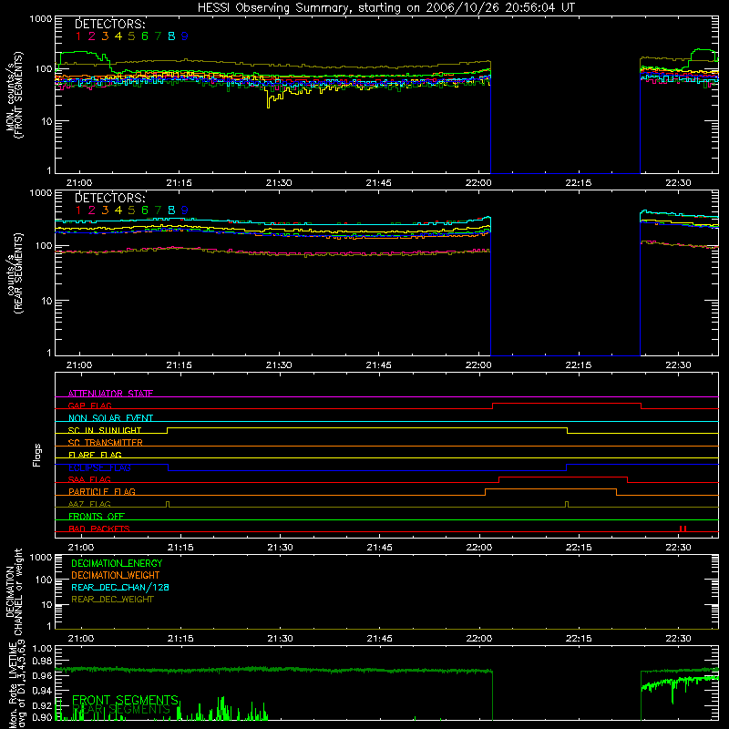Image resolution: width=729 pixels, height=729 pixels.
Task: Click the 10 tick on rear segments y-axis
Action: coord(47,301)
